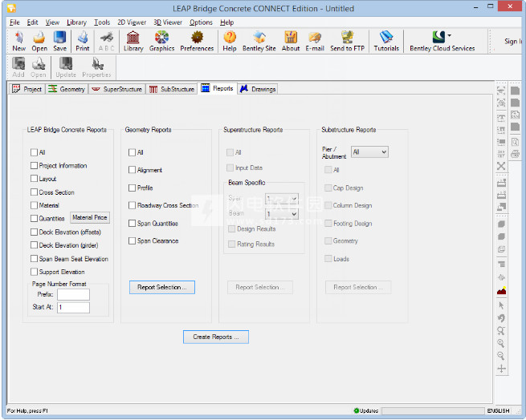This screenshot has height=420, width=526.
Task: Enable the Span Clearance checkbox
Action: (x=132, y=240)
